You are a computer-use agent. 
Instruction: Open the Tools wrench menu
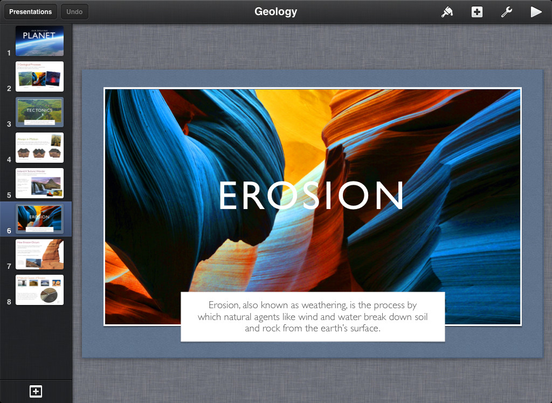(x=507, y=12)
